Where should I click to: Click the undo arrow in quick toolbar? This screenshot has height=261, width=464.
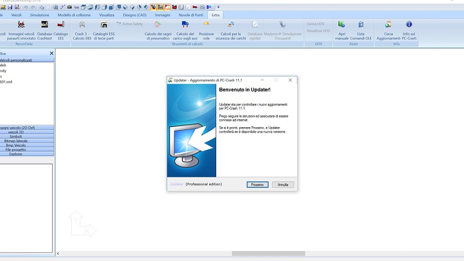click(x=26, y=7)
